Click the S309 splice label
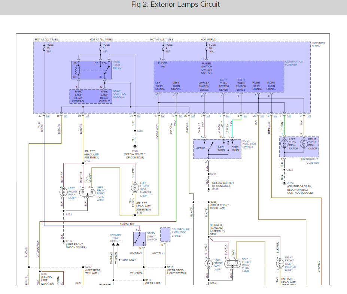The height and width of the screenshot is (294, 347). [x=88, y=267]
